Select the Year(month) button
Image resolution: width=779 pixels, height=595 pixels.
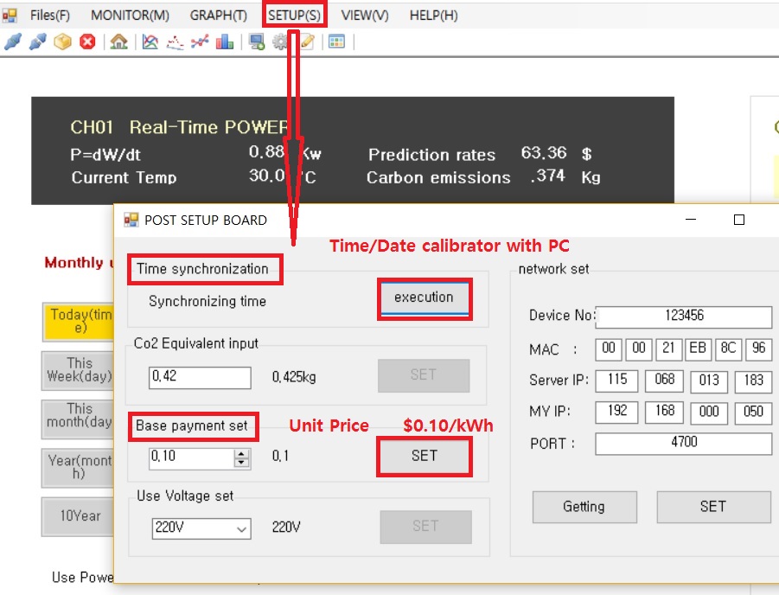pos(79,467)
